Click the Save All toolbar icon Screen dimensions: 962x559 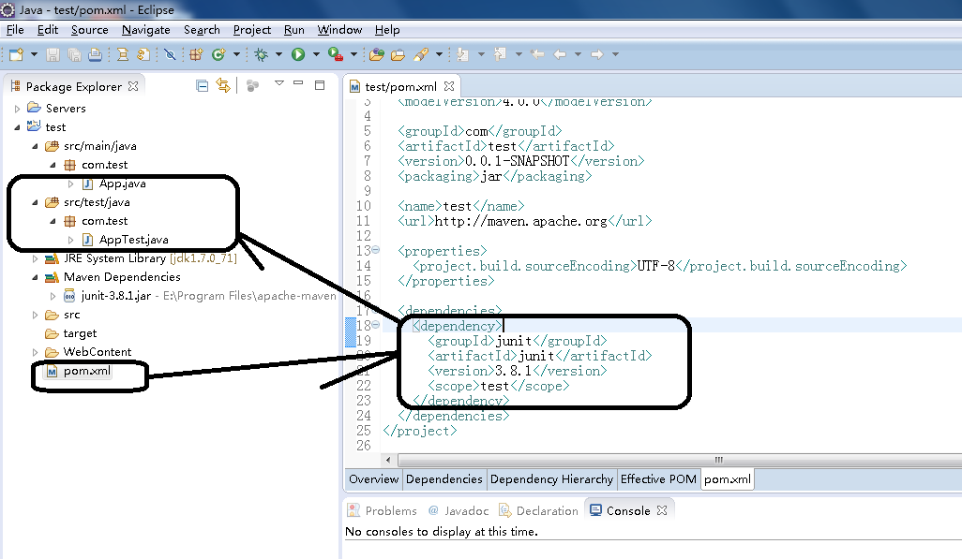click(74, 54)
